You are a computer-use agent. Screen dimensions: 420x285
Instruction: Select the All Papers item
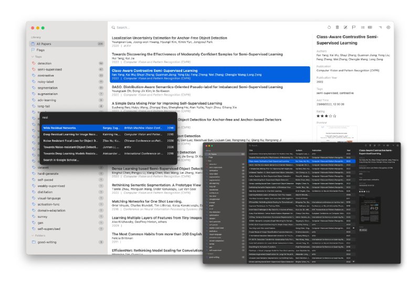pyautogui.click(x=44, y=44)
